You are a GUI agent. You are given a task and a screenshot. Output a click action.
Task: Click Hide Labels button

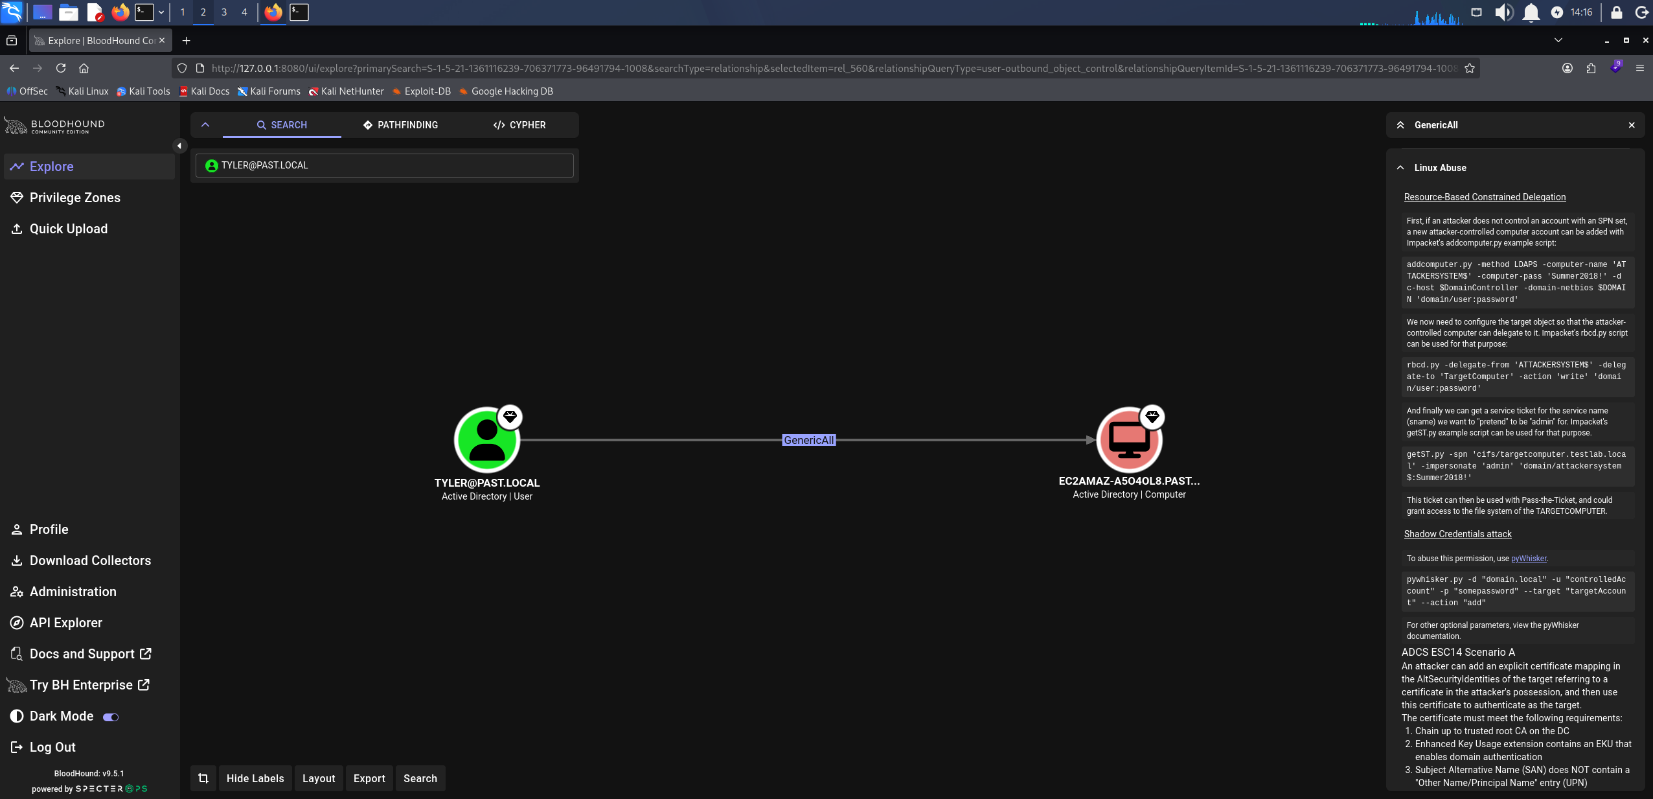click(x=255, y=778)
